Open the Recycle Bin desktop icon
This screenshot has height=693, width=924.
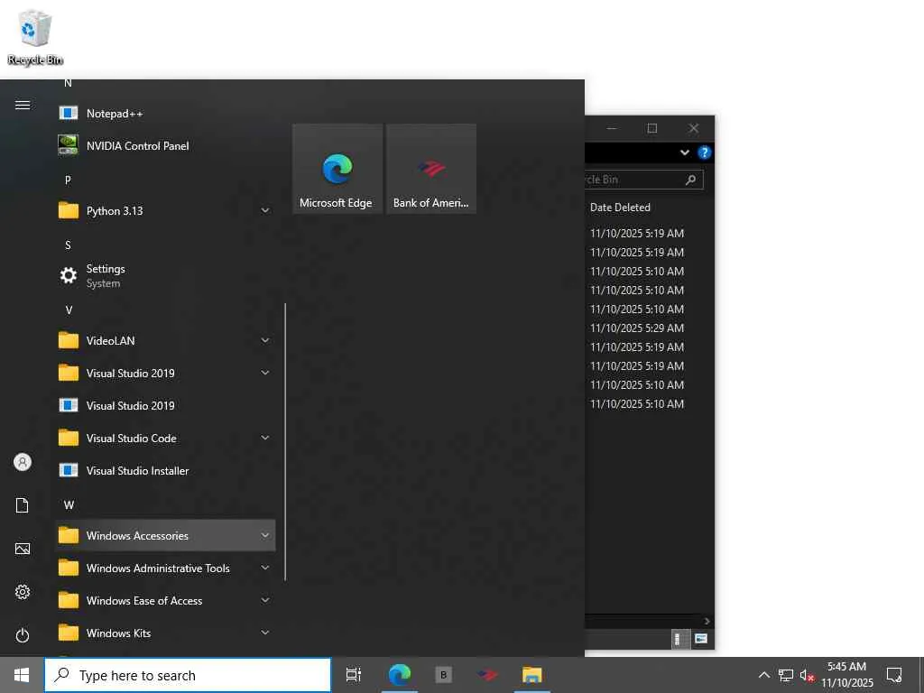point(35,36)
